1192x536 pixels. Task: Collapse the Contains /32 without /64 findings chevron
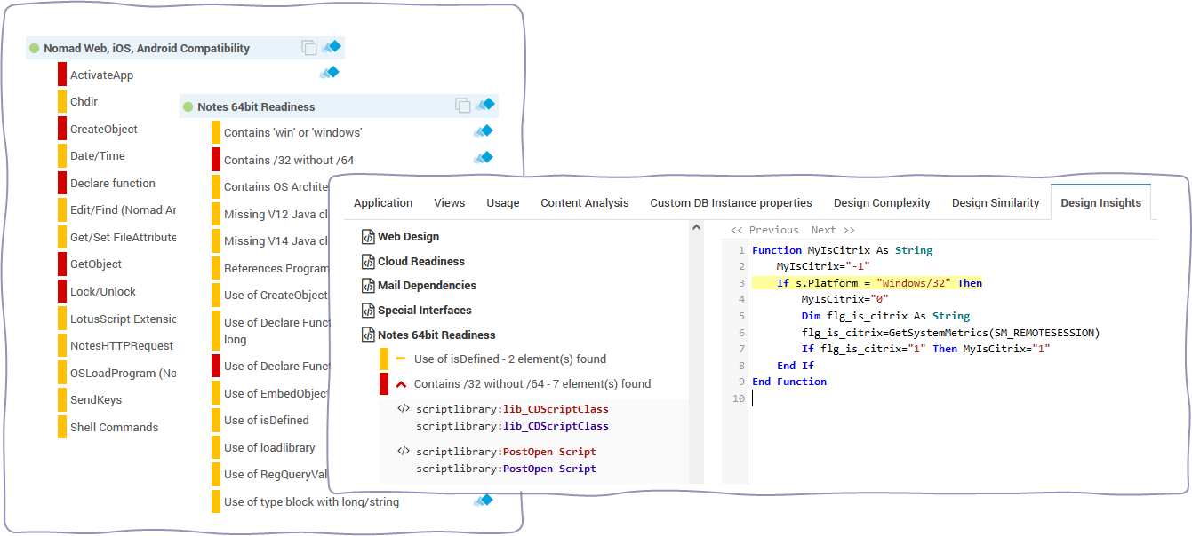(x=401, y=384)
